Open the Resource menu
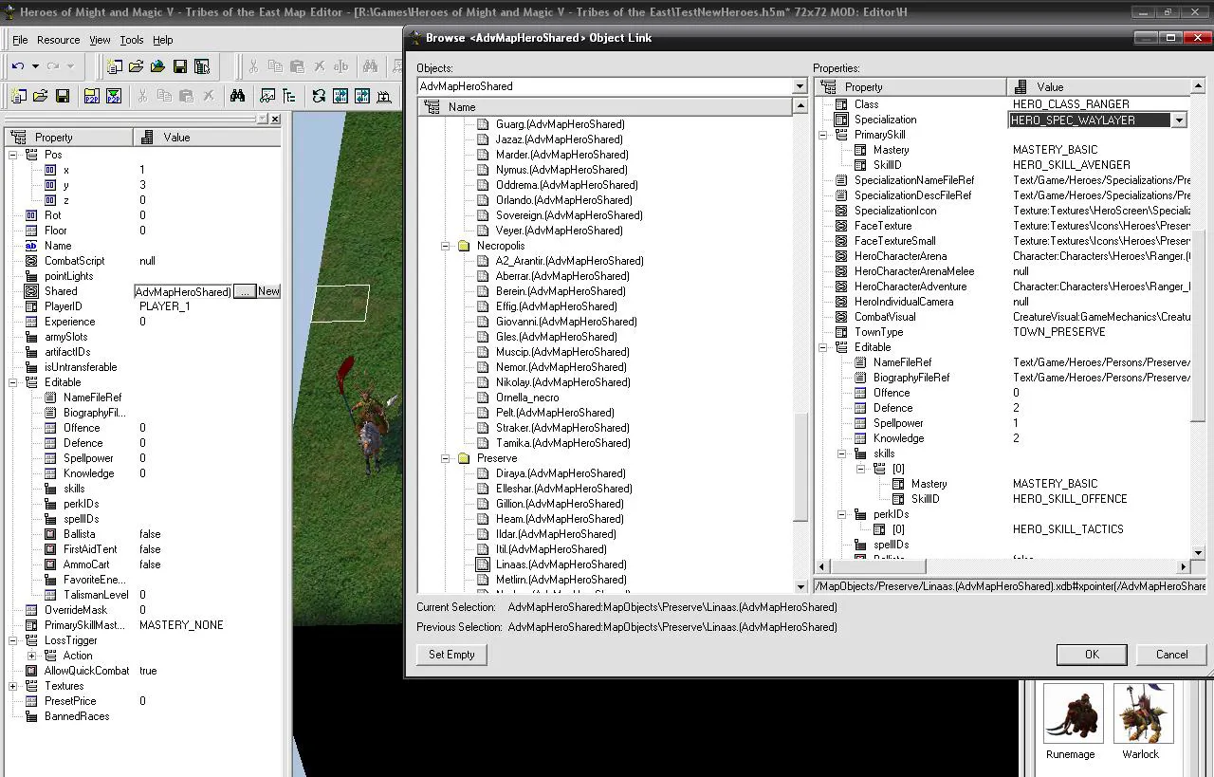The height and width of the screenshot is (777, 1214). click(58, 40)
